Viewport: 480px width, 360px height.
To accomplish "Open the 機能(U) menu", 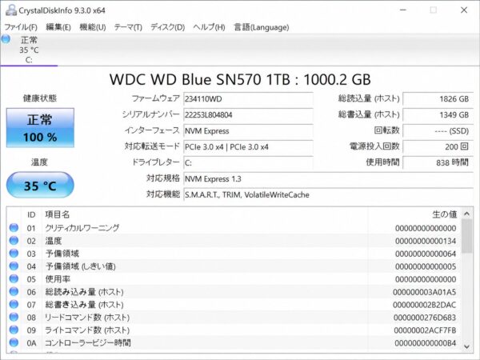I will 93,27.
